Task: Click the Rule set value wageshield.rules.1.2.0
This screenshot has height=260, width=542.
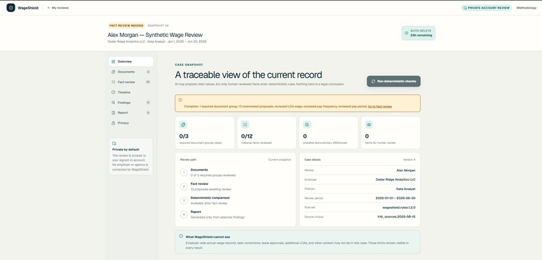Action: [x=399, y=208]
